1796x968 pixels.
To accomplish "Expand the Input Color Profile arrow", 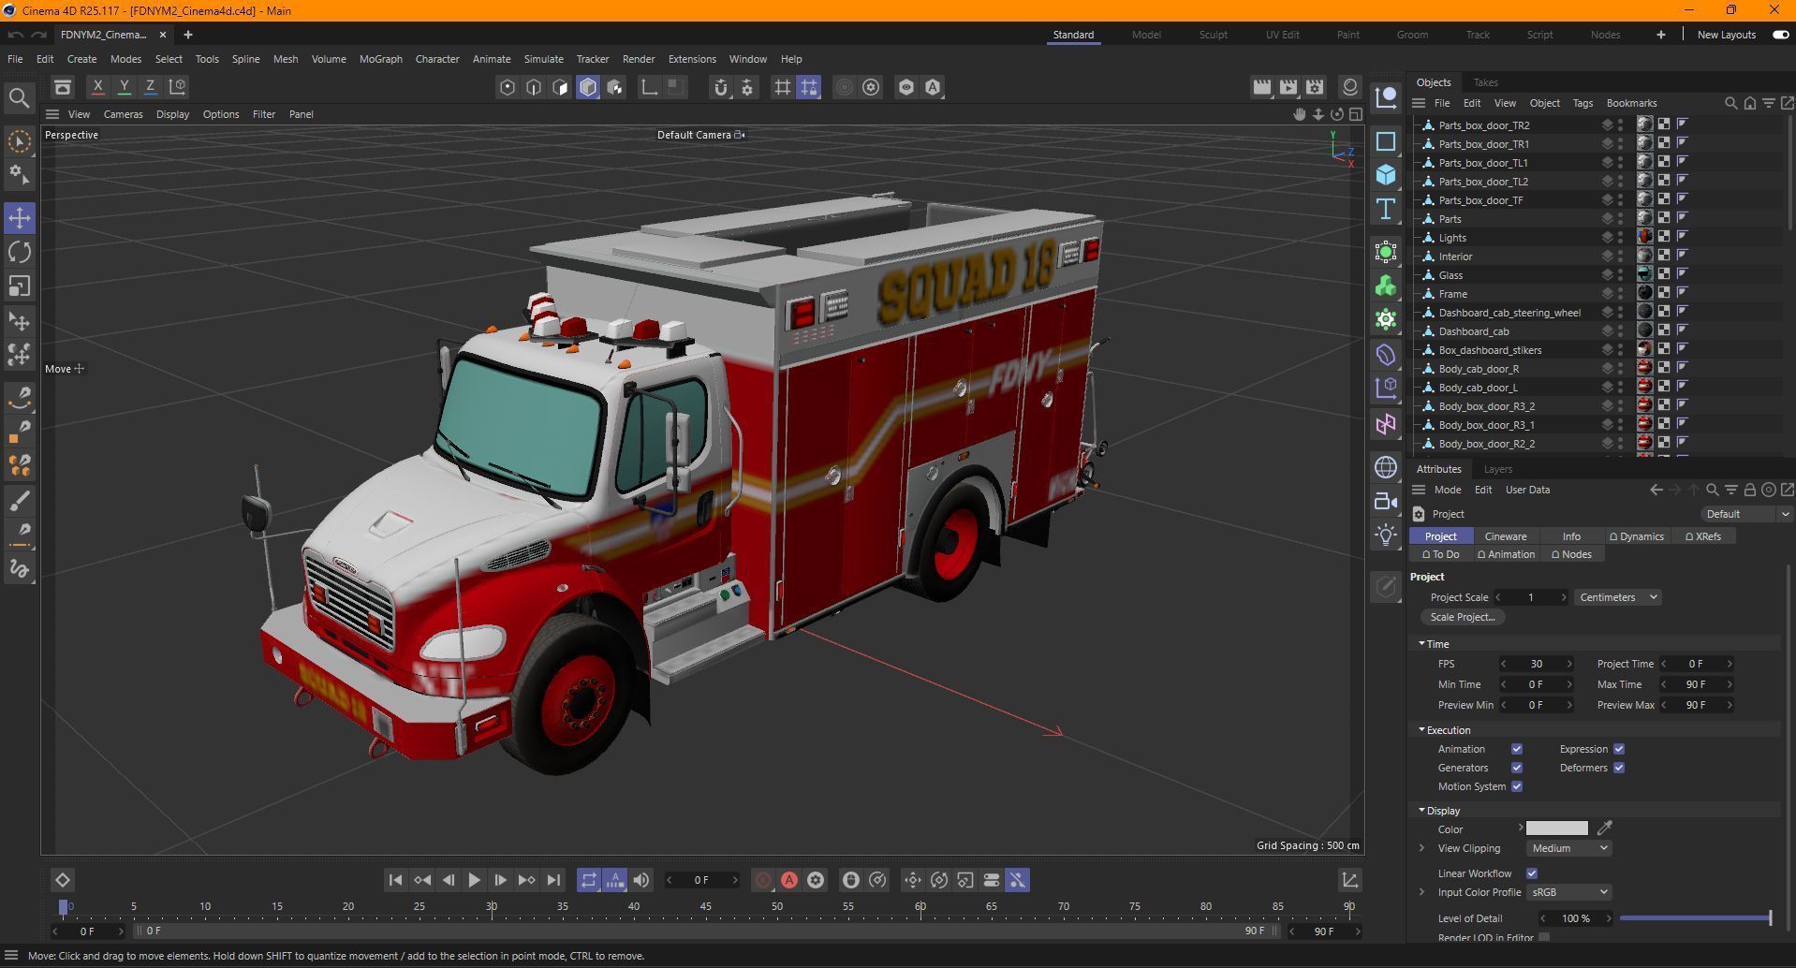I will click(x=1421, y=892).
